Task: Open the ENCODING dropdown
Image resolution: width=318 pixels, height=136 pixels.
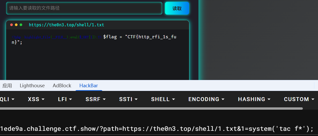Action: point(206,99)
